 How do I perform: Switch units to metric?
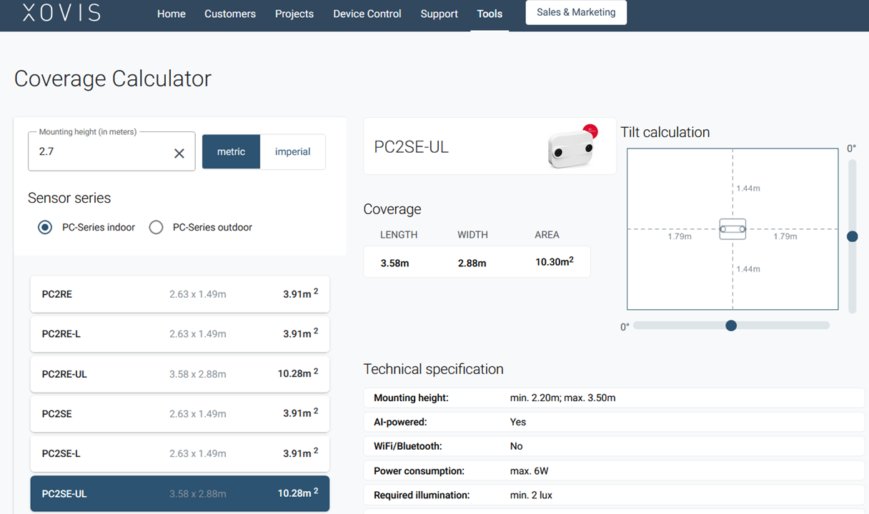[x=231, y=151]
